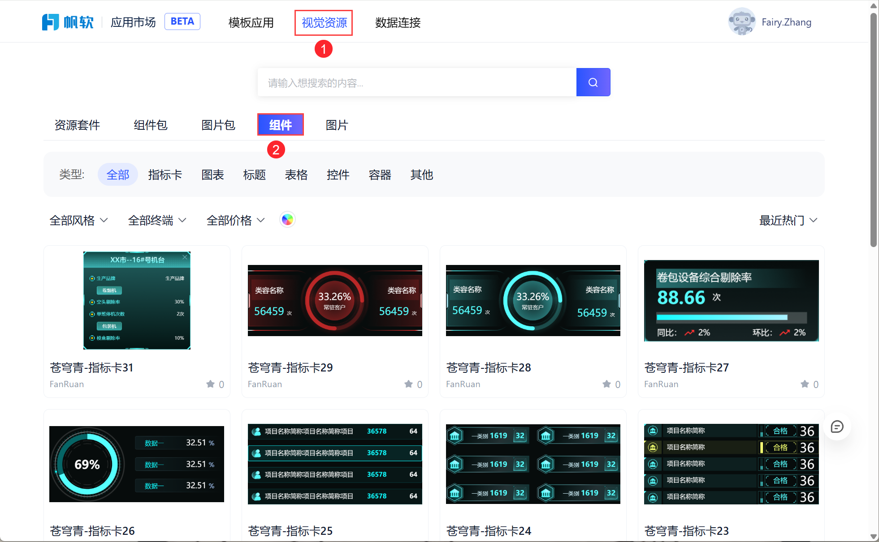Screen dimensions: 879x542
Task: Star the 苍穹青-指标卡29 card
Action: tap(409, 384)
